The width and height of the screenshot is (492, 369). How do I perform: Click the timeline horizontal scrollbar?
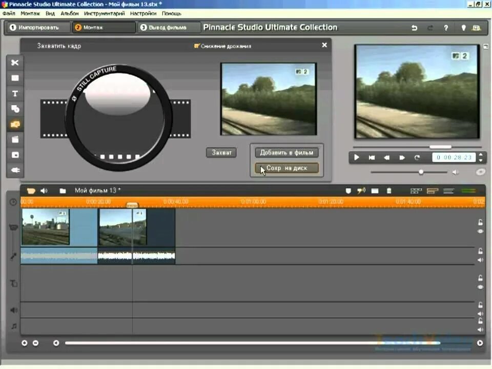point(253,343)
